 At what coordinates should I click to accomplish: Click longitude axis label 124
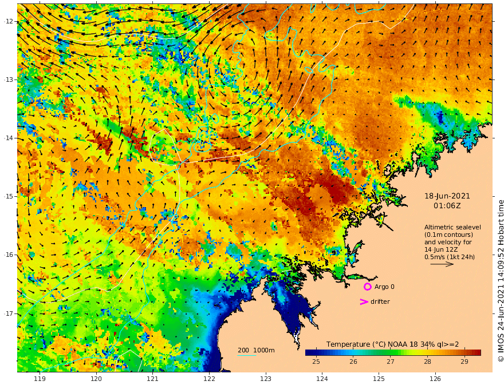[322, 379]
